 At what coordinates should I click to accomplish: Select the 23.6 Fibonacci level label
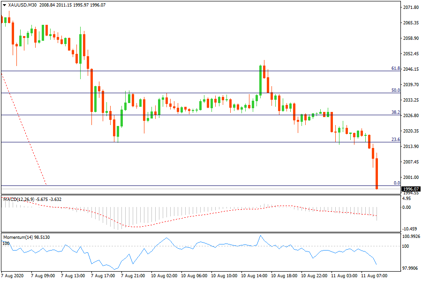395,140
